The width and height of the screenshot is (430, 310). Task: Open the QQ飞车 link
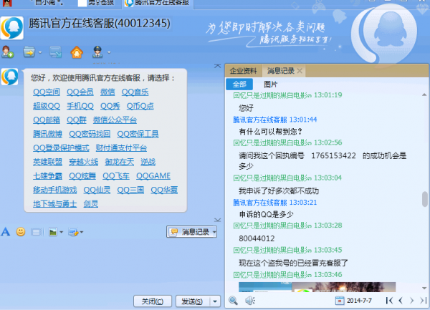tap(116, 176)
